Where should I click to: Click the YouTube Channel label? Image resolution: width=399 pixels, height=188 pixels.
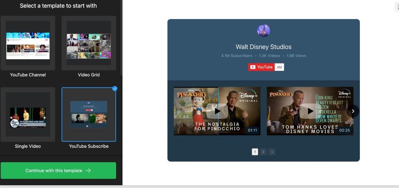pos(28,75)
